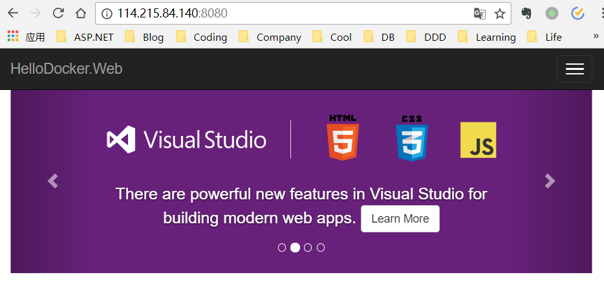Show more bookmarks with the overflow chevron
Screen dimensions: 604x288
click(596, 37)
